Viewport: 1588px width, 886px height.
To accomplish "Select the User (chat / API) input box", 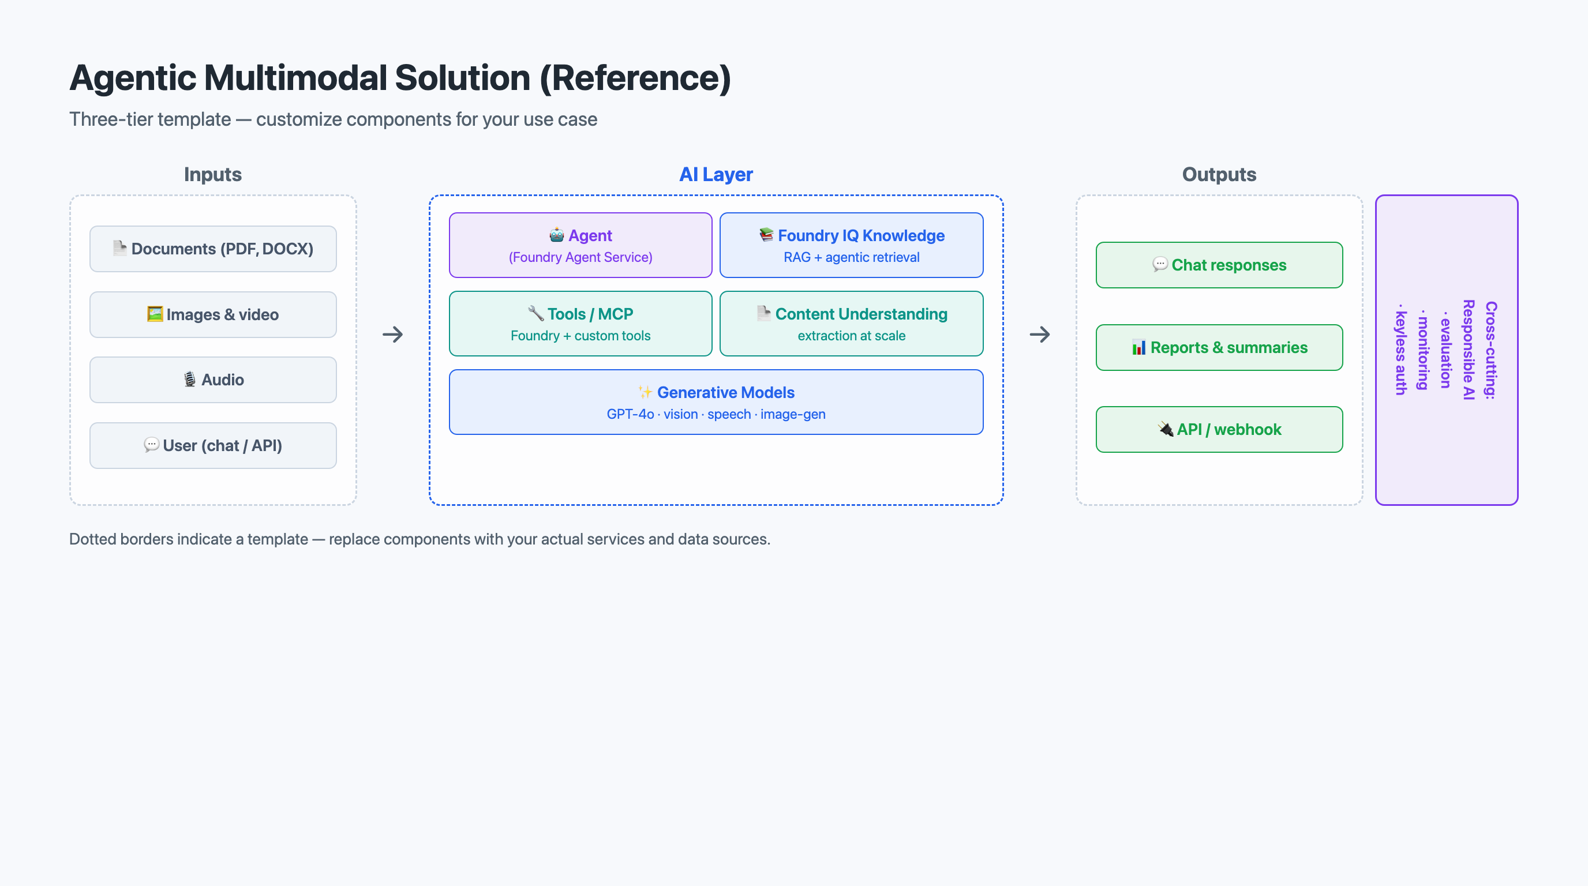I will click(x=214, y=445).
